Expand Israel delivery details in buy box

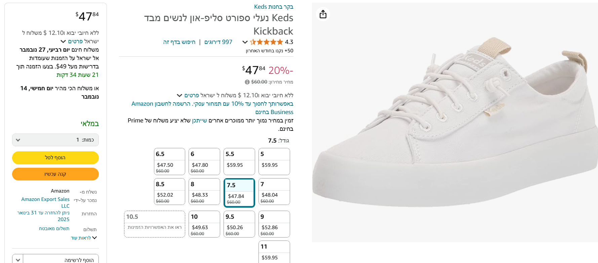point(63,41)
